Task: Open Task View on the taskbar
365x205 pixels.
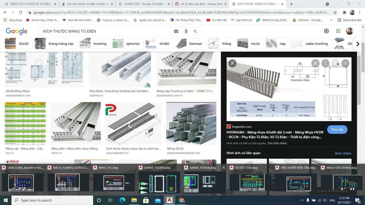Action: (110, 200)
